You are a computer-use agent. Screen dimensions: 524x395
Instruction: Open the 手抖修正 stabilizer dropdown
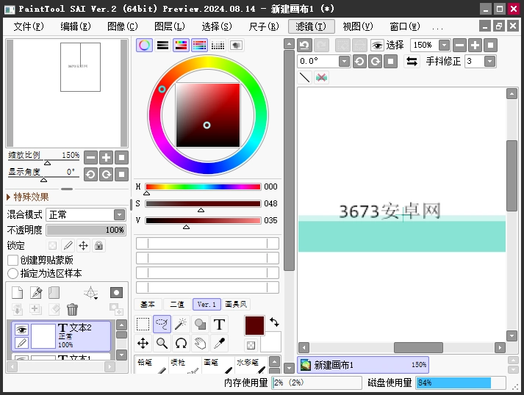click(489, 62)
